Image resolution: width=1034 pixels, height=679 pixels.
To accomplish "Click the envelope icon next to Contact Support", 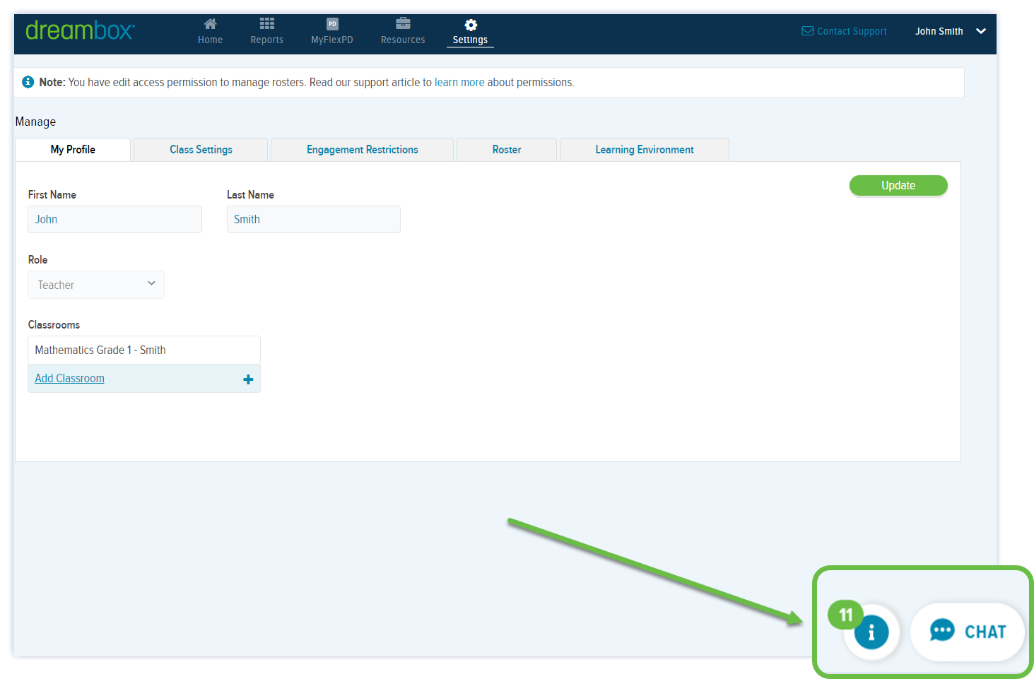I will click(x=806, y=30).
